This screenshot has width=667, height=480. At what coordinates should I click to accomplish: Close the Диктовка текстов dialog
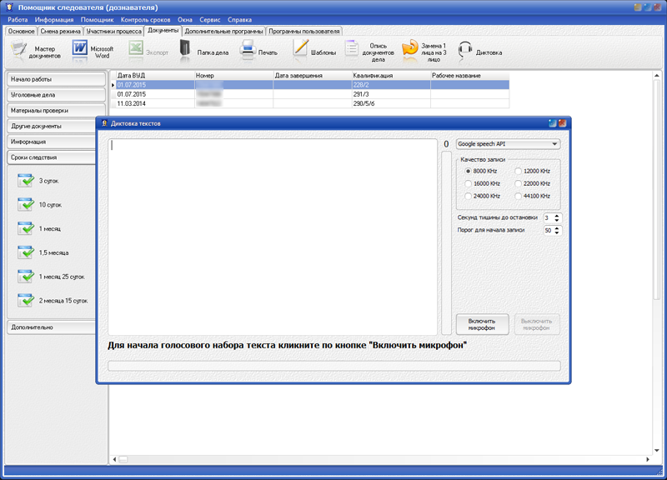pyautogui.click(x=562, y=123)
